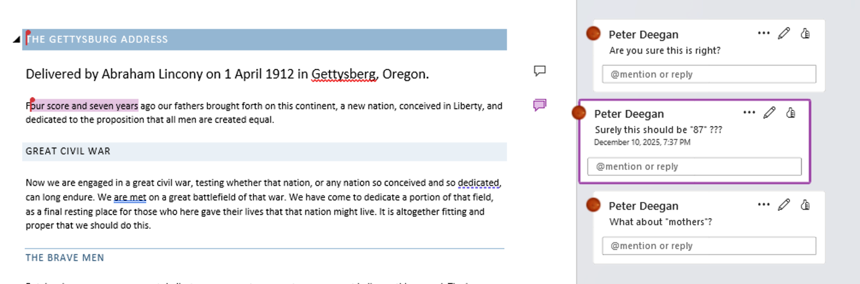Click the pencil icon on the "87" comment
860x284 pixels.
(x=769, y=113)
